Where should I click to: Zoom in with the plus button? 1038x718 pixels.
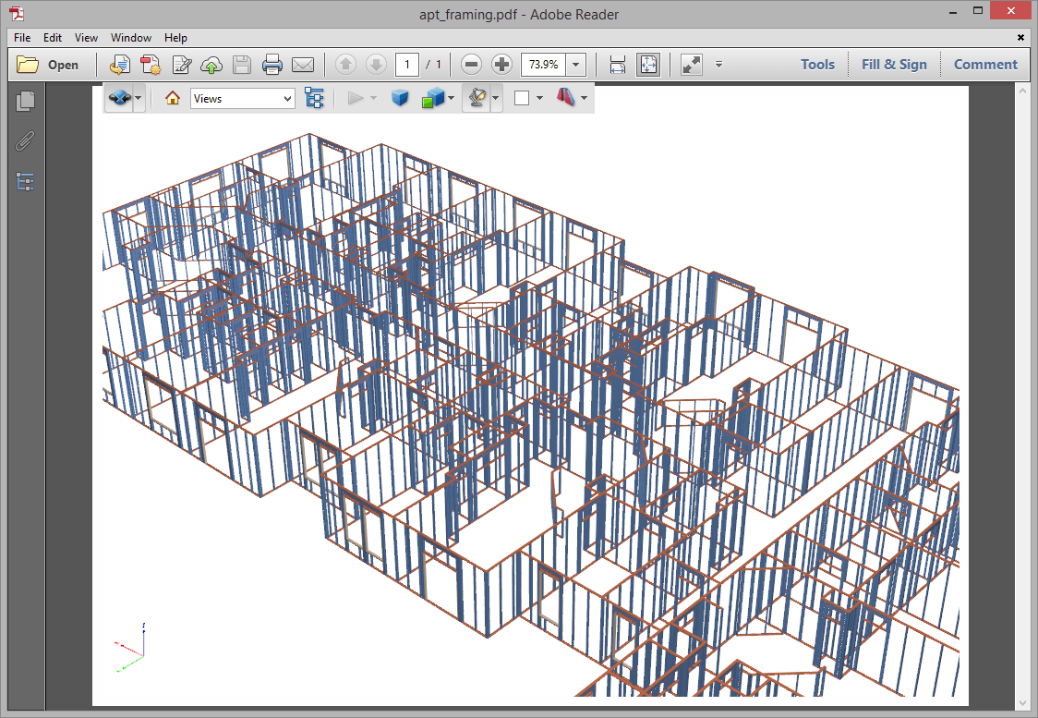pyautogui.click(x=501, y=65)
